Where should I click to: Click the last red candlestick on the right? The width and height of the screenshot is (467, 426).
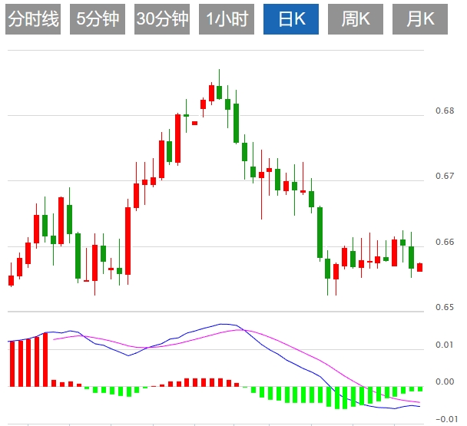419,267
